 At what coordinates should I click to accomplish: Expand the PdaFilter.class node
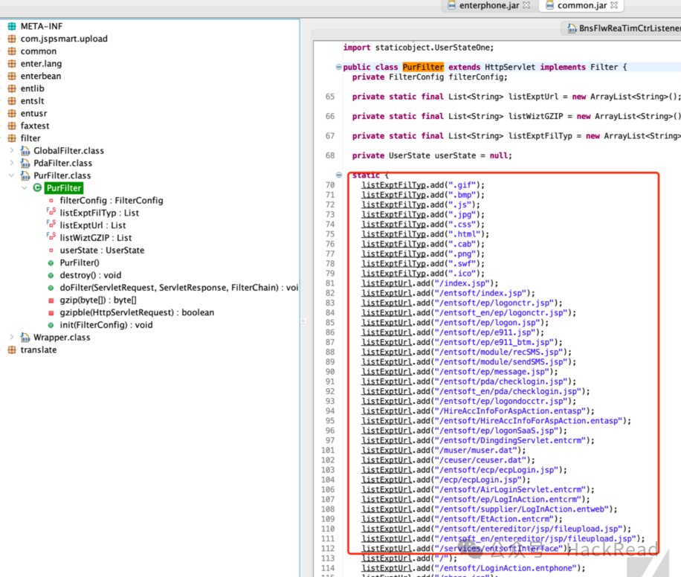(12, 164)
